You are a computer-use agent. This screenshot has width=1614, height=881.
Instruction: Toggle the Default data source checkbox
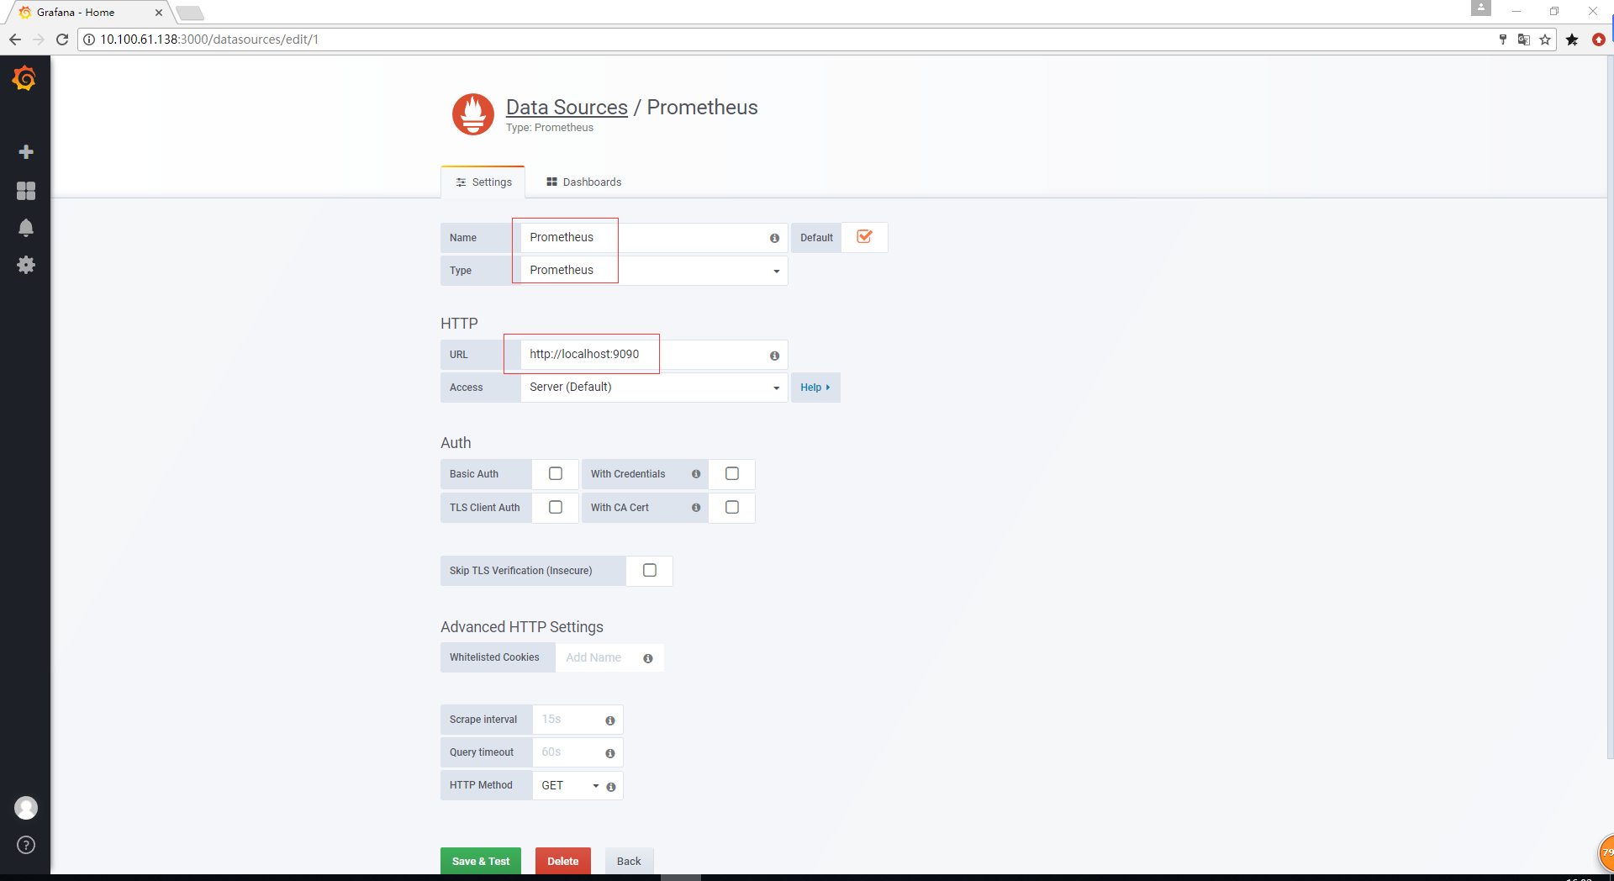point(864,237)
